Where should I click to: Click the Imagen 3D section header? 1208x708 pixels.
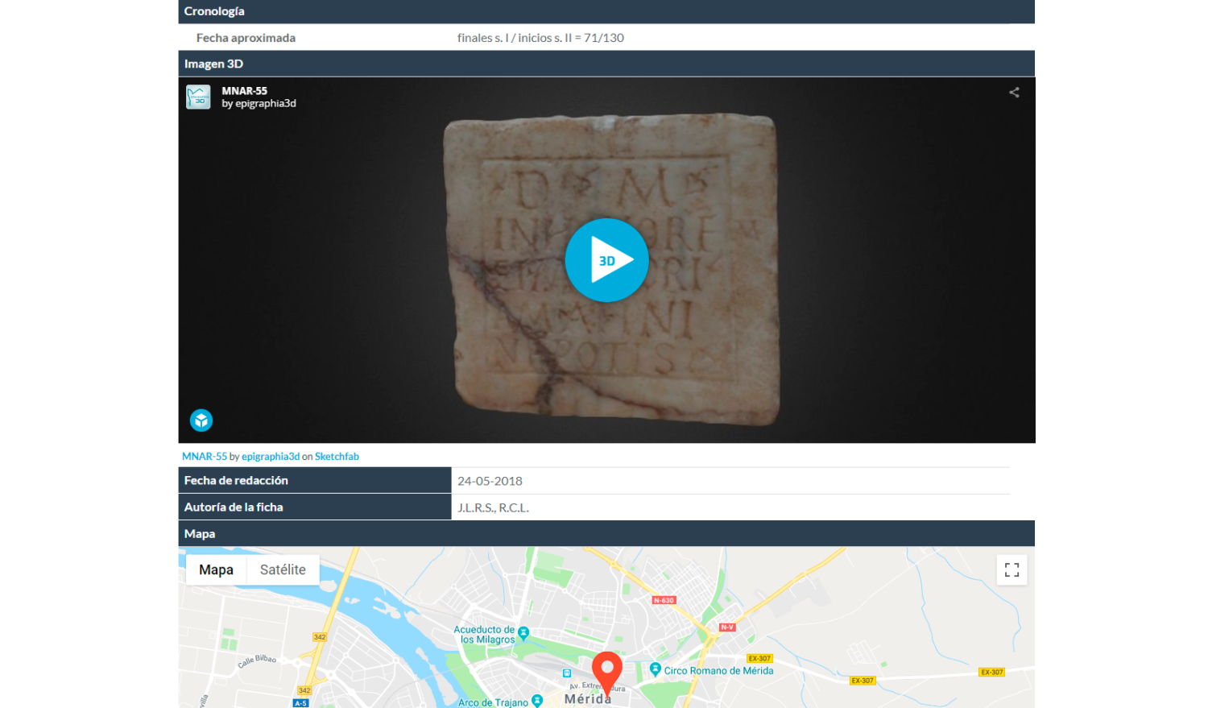[213, 64]
